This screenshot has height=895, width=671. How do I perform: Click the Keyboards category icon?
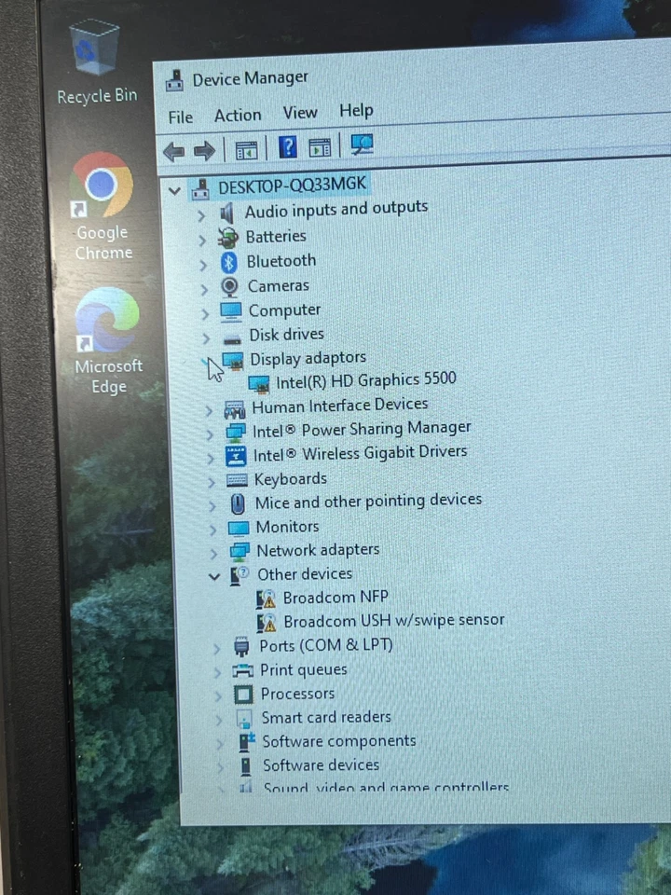tap(237, 480)
